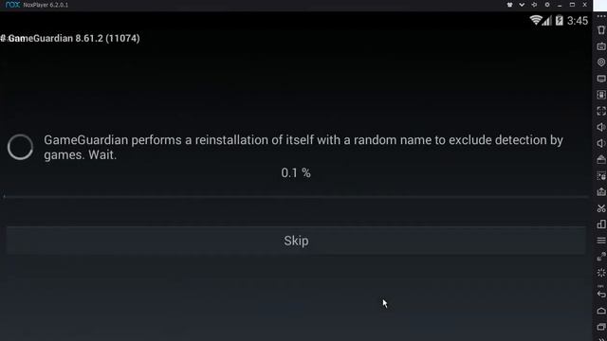The image size is (607, 341).
Task: Expand the title bar dropdown chevron
Action: (522, 5)
